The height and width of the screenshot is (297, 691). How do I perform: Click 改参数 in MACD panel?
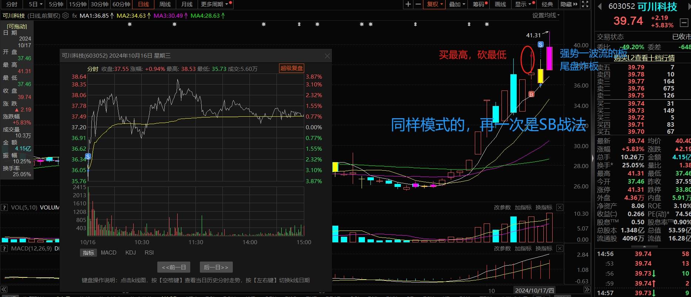[502, 249]
